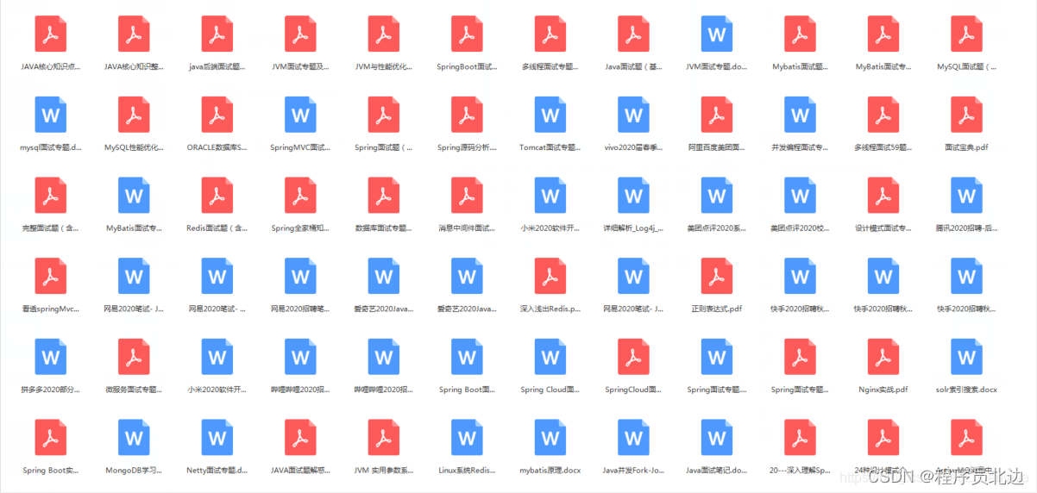Open the mybatis原理.docx file icon
Screen dimensions: 1037x493
(x=550, y=437)
